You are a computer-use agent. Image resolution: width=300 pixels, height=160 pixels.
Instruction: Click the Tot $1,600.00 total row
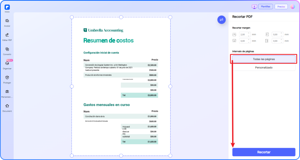pos(139,142)
